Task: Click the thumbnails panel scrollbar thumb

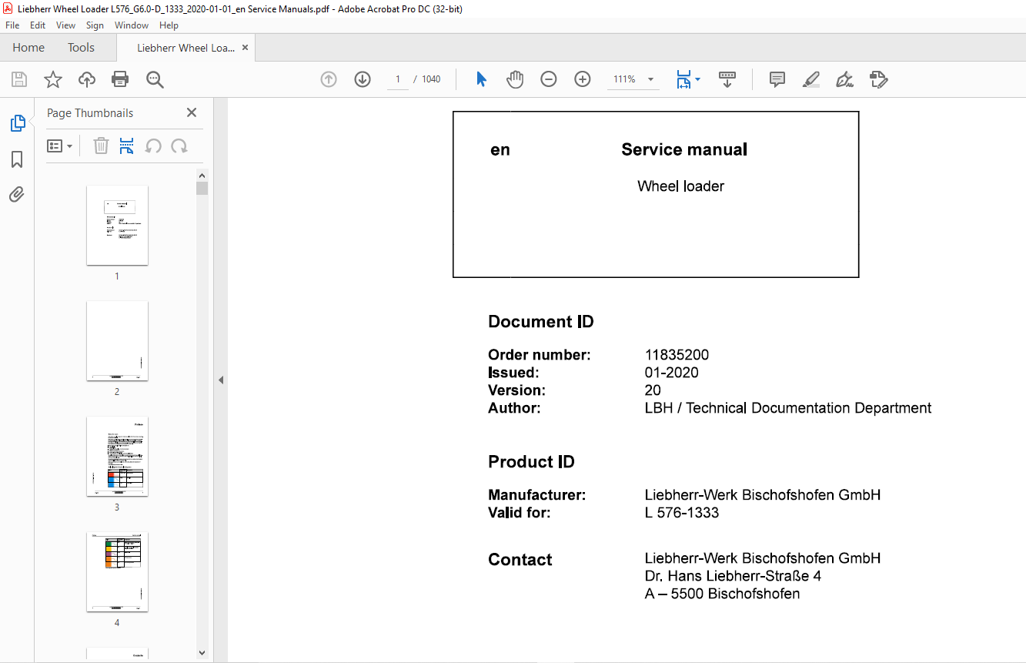Action: coord(202,188)
